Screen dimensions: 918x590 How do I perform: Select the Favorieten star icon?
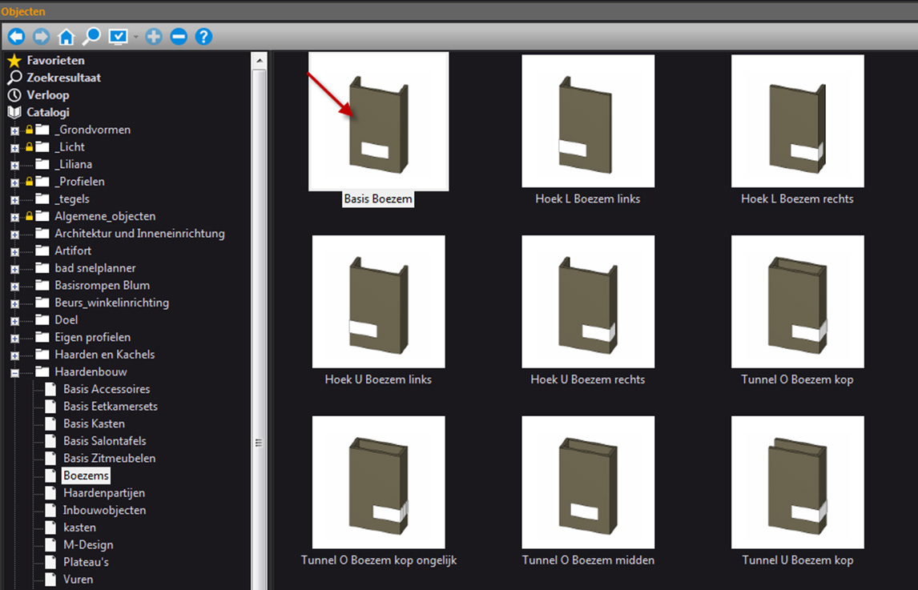click(16, 60)
